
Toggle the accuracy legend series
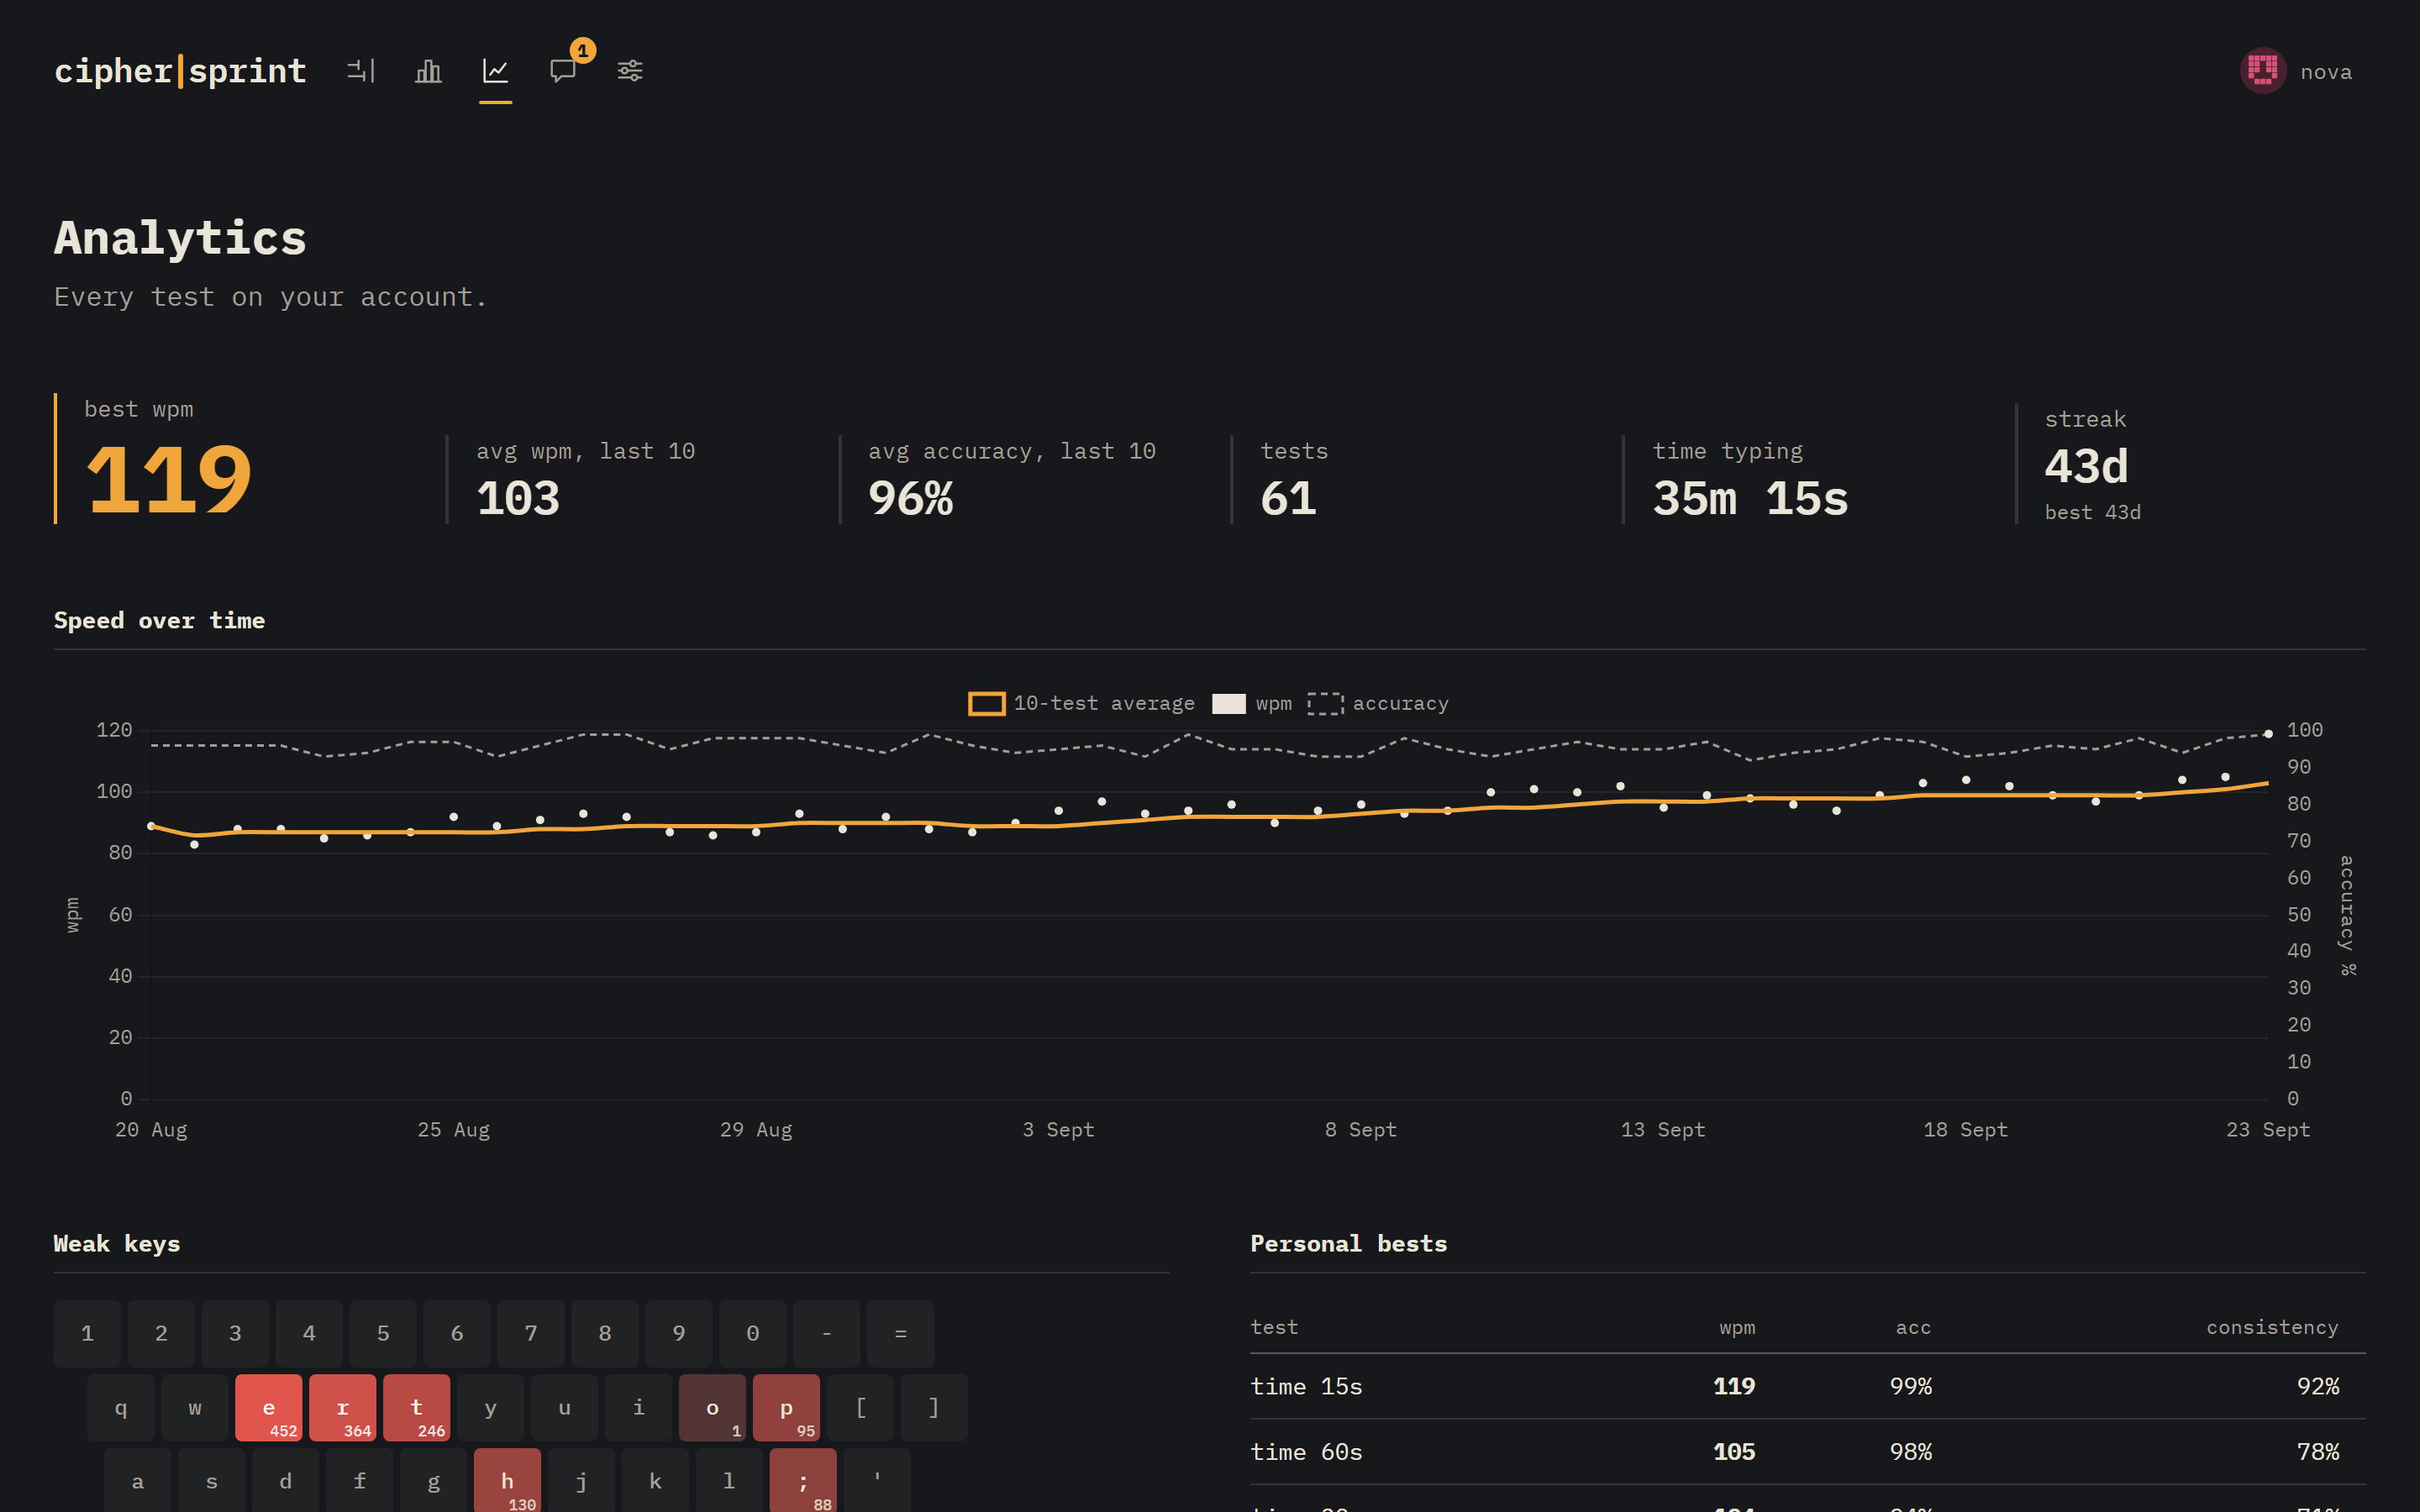[1377, 704]
